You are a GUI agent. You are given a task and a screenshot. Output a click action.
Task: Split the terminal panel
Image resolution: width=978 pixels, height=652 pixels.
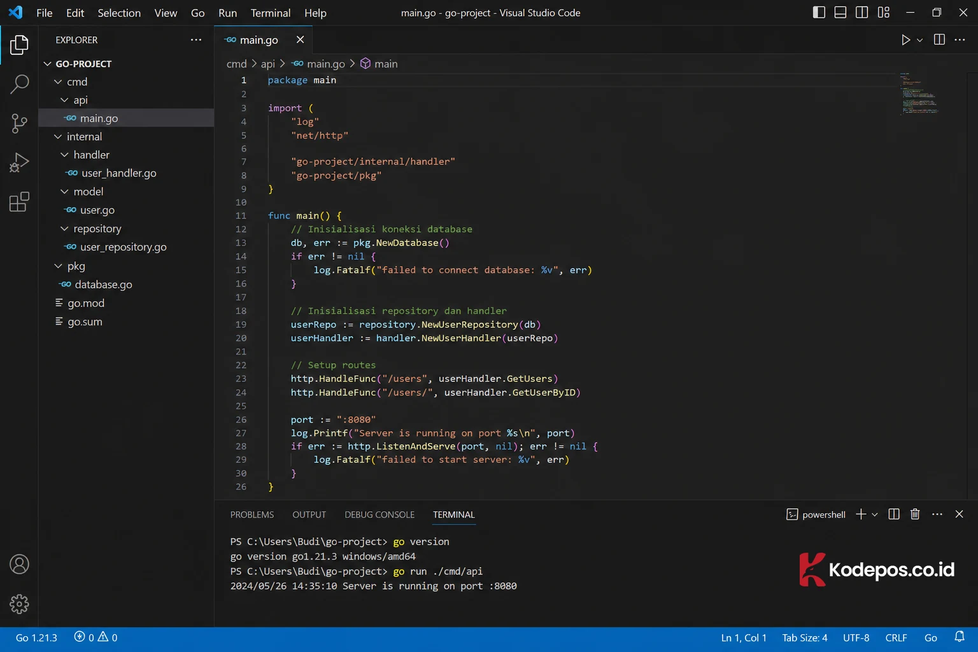click(894, 514)
